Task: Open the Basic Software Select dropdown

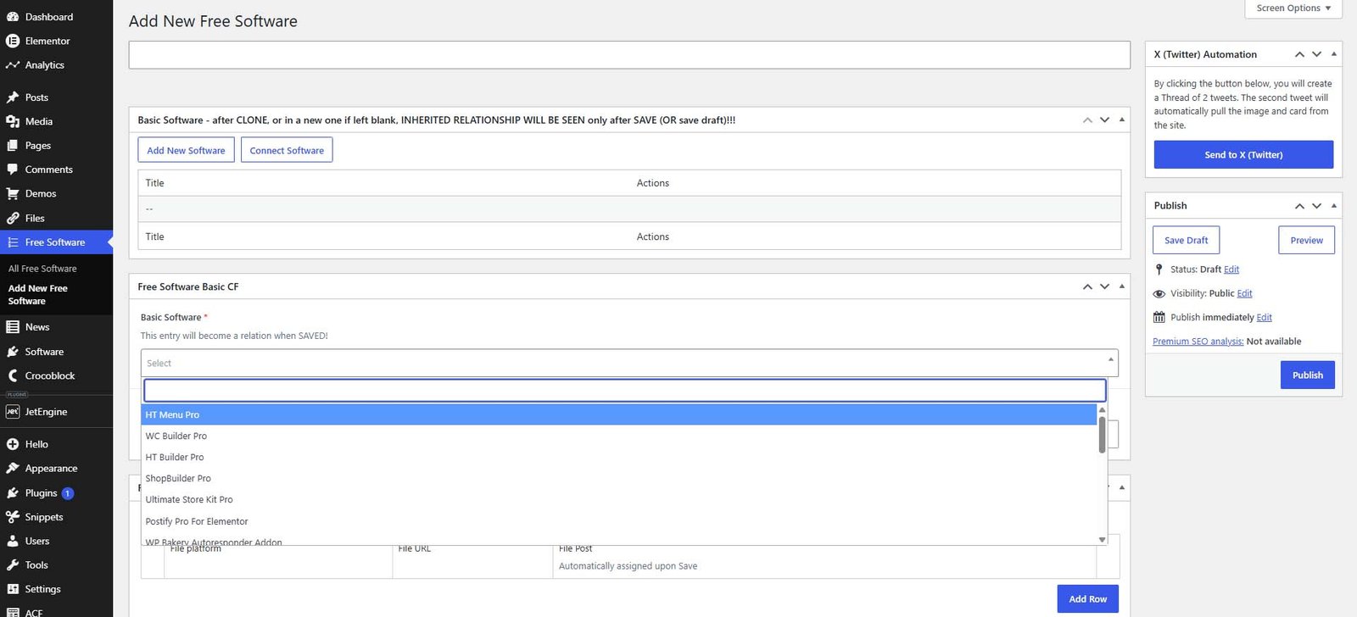Action: pos(629,363)
